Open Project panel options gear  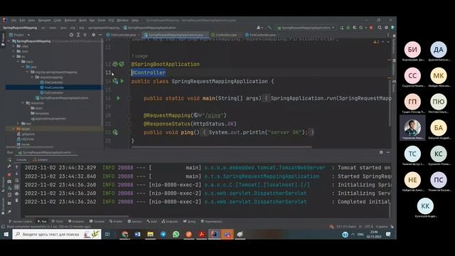(x=93, y=35)
